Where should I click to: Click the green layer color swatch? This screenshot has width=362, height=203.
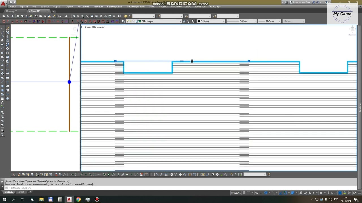tap(140, 21)
